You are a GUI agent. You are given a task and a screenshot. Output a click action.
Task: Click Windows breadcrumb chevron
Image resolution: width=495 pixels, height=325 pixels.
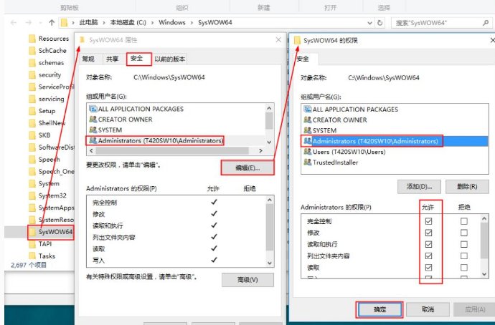tap(192, 23)
